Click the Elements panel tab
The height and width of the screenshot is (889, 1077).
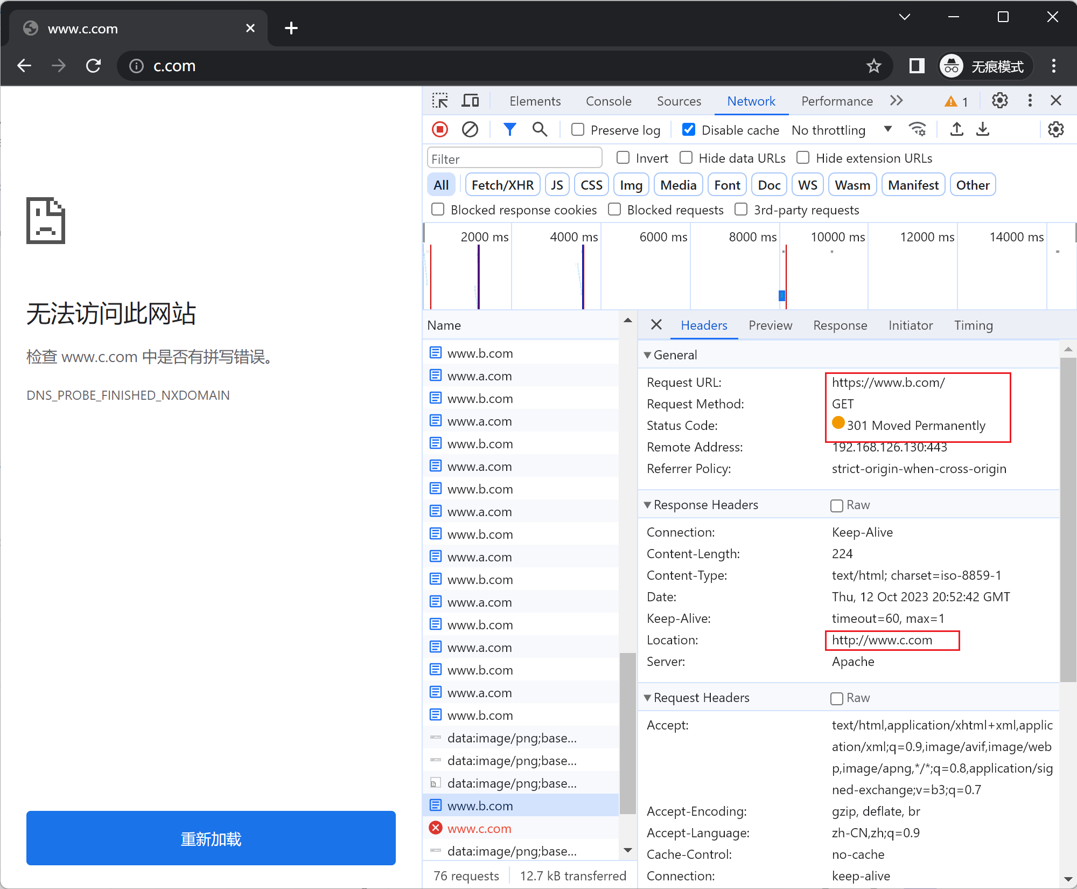[533, 99]
